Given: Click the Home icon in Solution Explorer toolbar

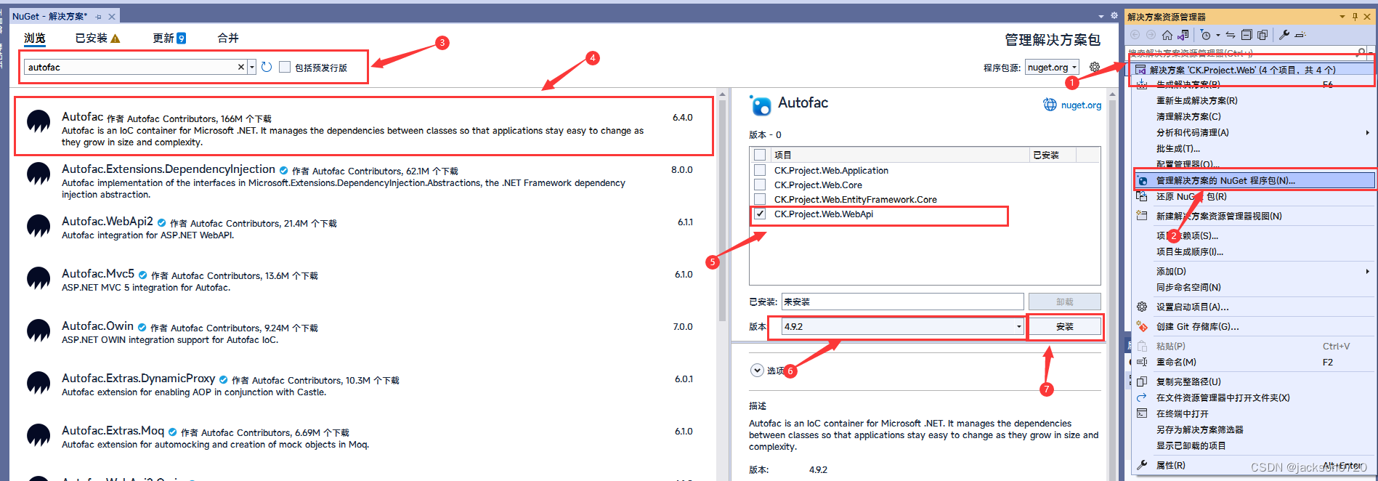Looking at the screenshot, I should [1167, 35].
